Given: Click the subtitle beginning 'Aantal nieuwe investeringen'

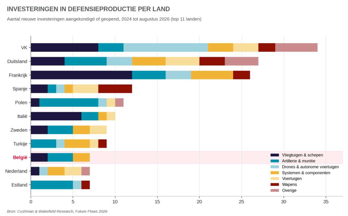Looking at the screenshot, I should (104, 19).
